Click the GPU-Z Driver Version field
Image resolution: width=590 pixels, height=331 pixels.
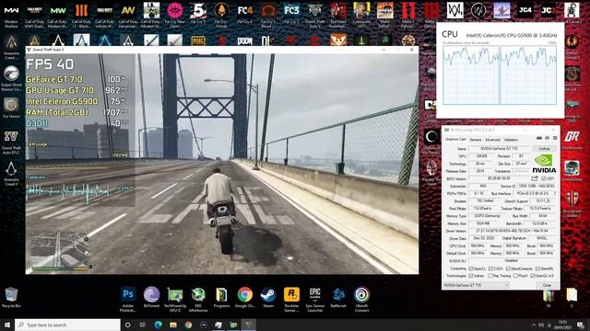512,231
